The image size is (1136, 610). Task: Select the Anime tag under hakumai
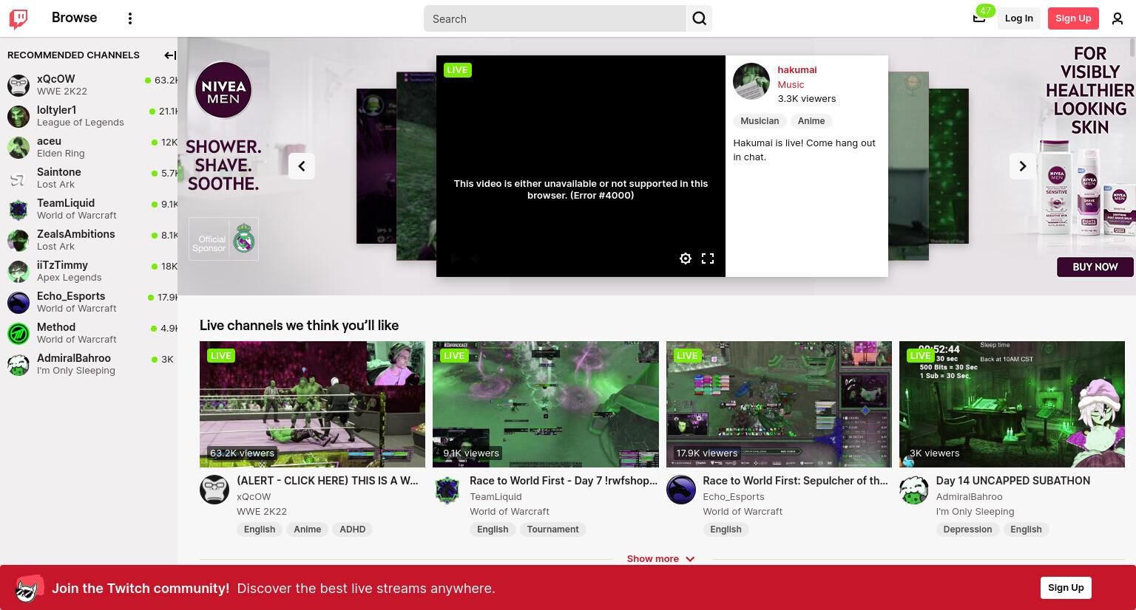tap(811, 121)
